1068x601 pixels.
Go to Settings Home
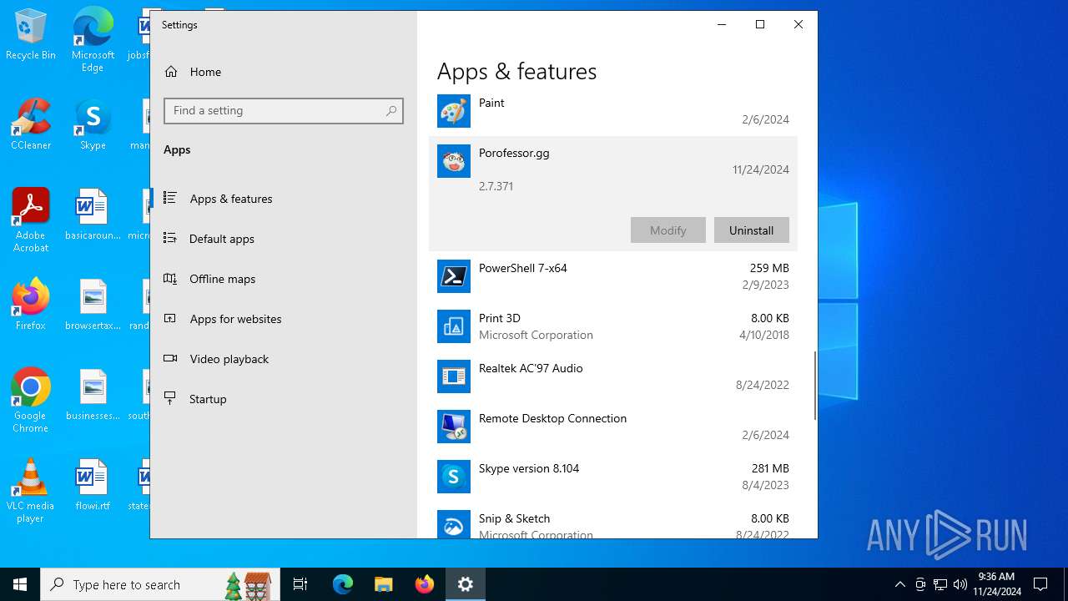tap(283, 72)
